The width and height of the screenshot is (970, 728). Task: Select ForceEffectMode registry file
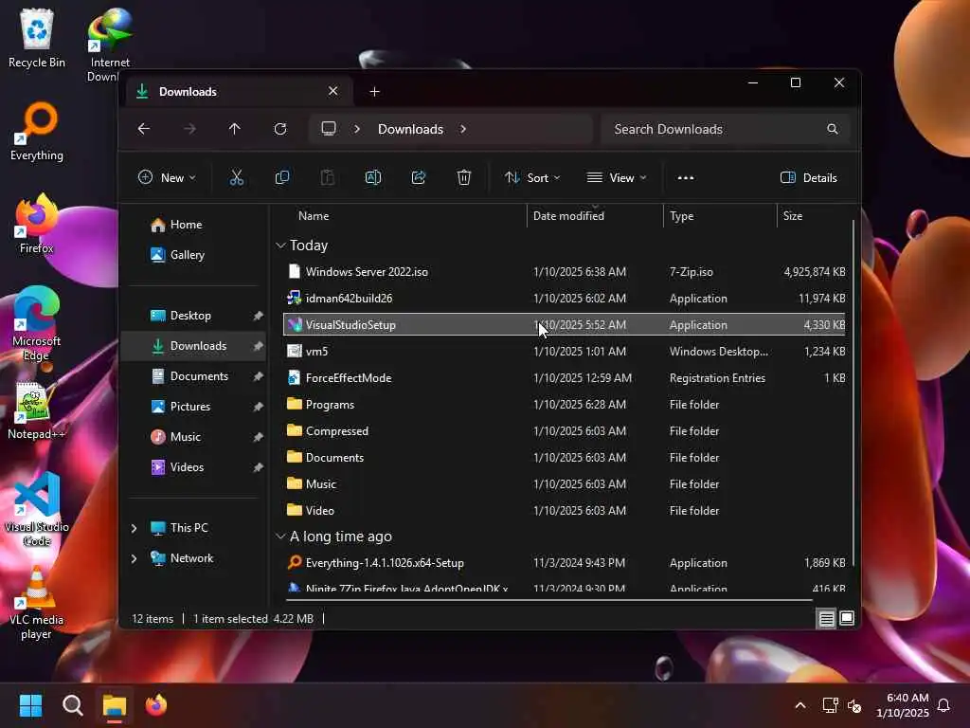(x=565, y=377)
